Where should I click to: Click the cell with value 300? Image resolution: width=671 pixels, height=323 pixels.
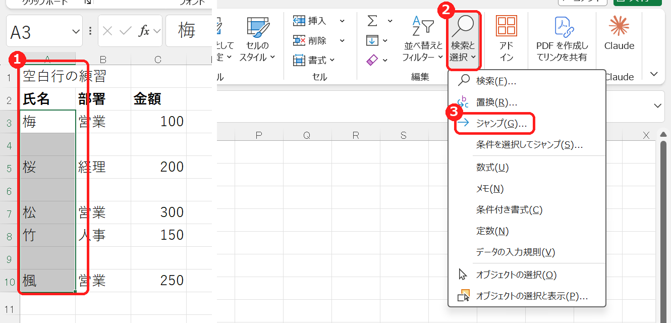(x=158, y=212)
